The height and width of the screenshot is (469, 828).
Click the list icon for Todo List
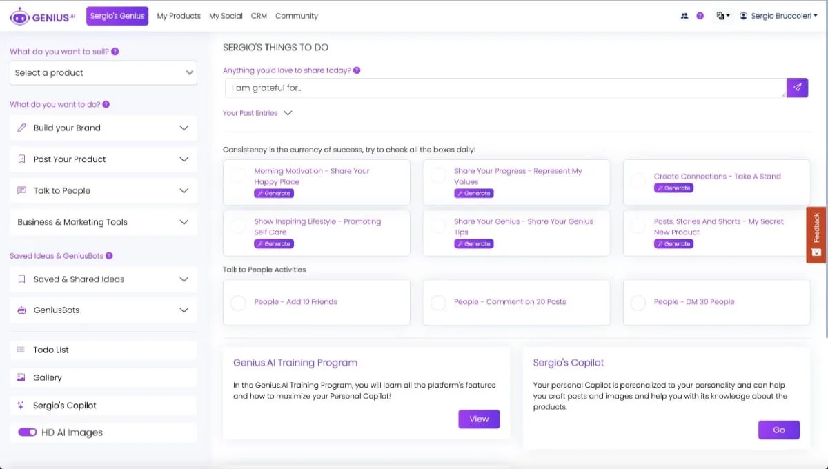(x=21, y=350)
